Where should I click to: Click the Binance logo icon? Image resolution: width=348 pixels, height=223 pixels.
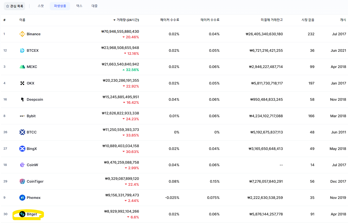(x=22, y=34)
